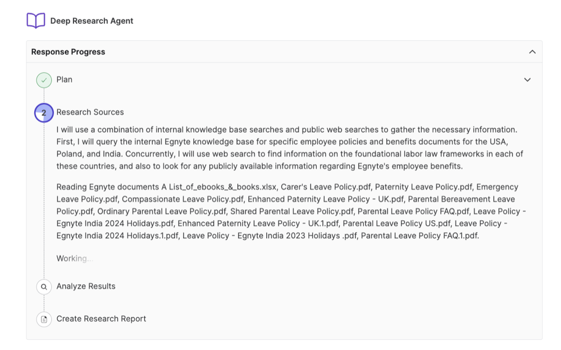Collapse the Response Progress panel

(x=532, y=51)
